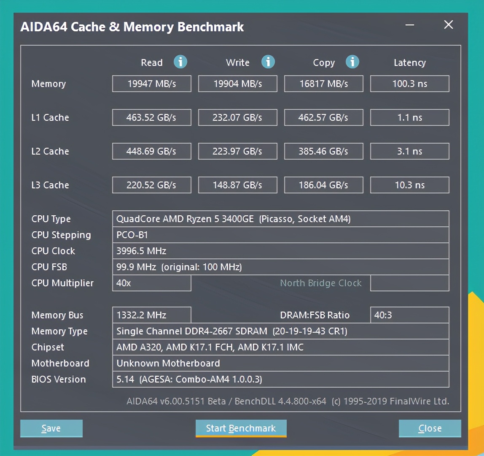Select the L1 Cache latency value 1.1 ns
The image size is (484, 456).
tap(410, 117)
